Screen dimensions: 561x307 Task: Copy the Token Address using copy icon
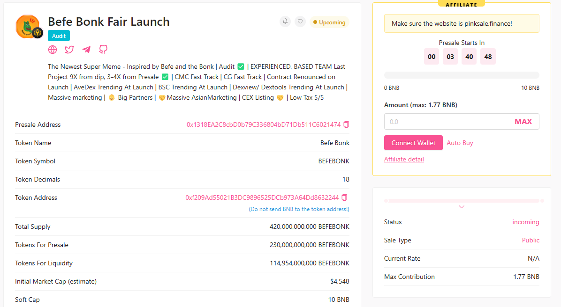pyautogui.click(x=345, y=197)
